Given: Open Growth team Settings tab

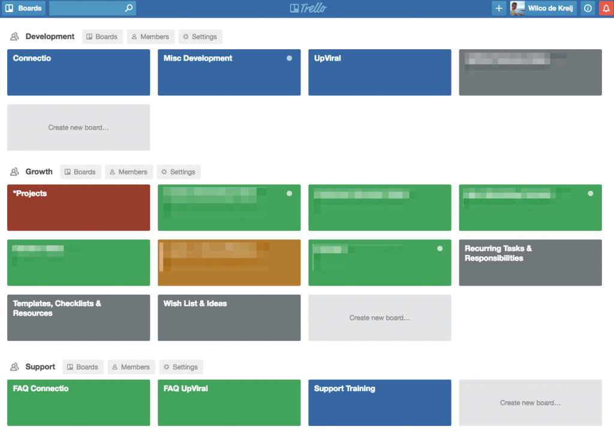Looking at the screenshot, I should (x=179, y=172).
